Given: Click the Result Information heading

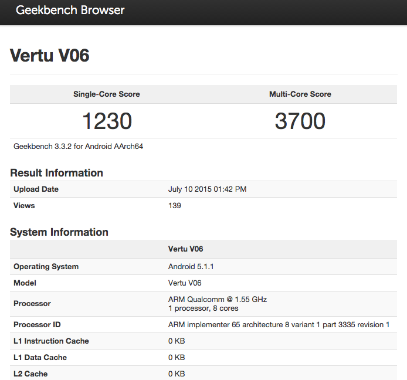Looking at the screenshot, I should pos(56,173).
